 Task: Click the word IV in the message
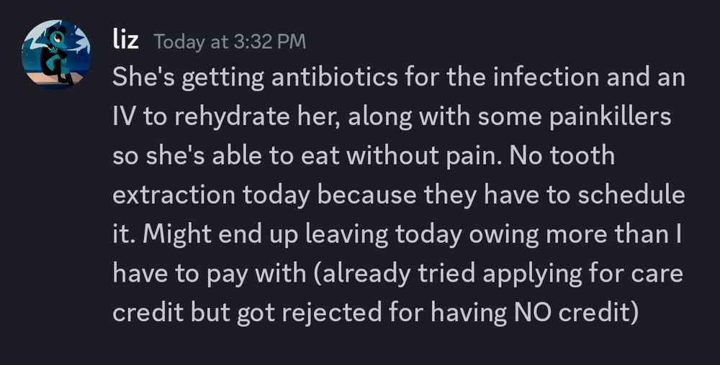point(124,116)
